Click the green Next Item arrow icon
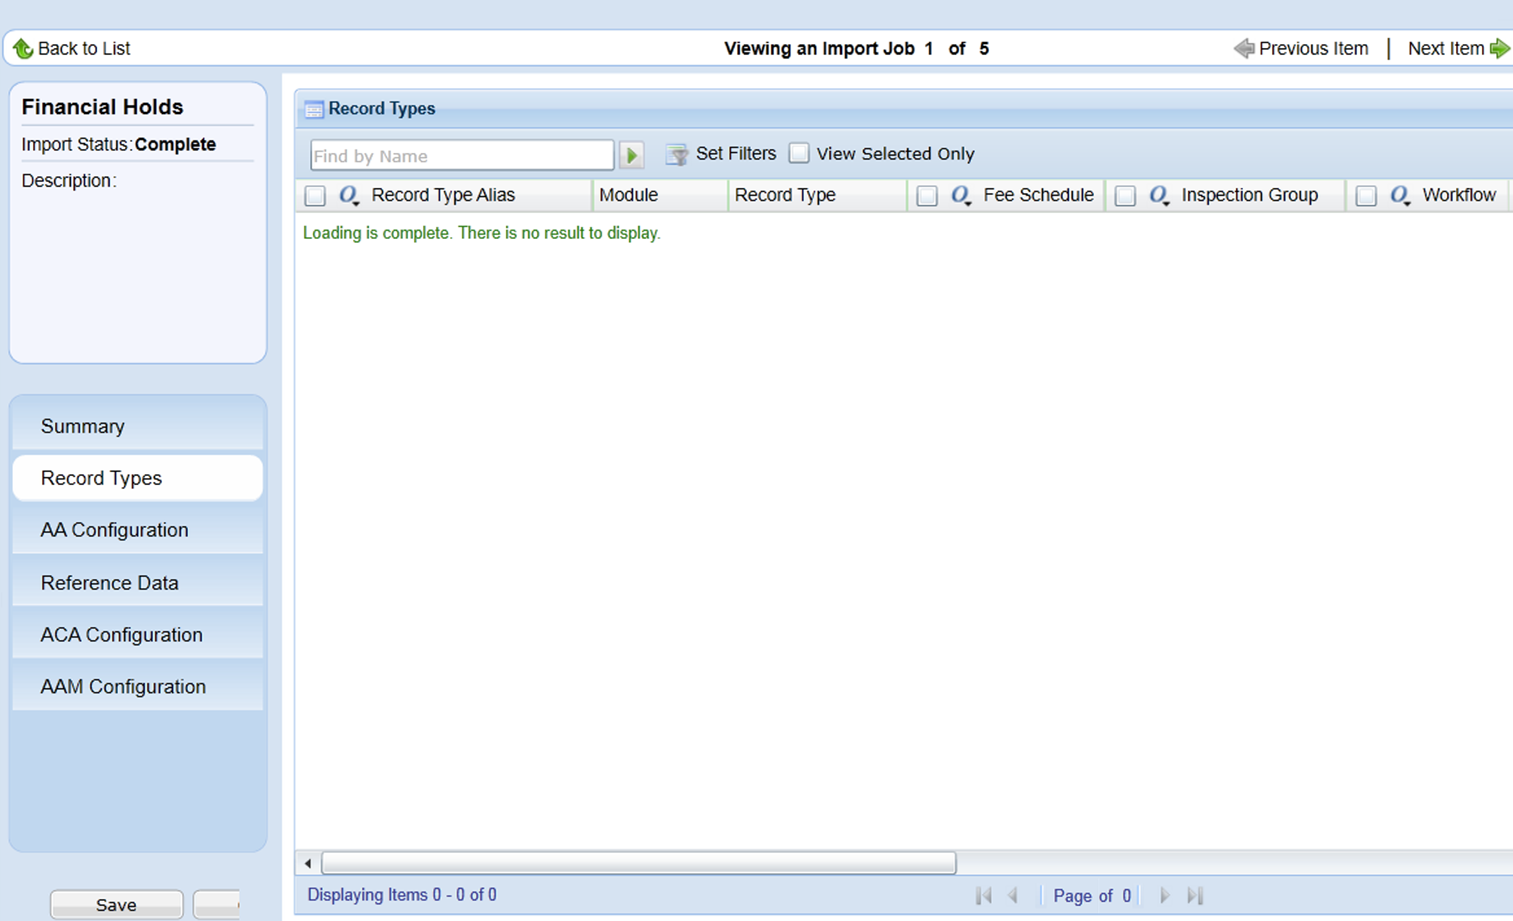The height and width of the screenshot is (921, 1513). click(1499, 49)
